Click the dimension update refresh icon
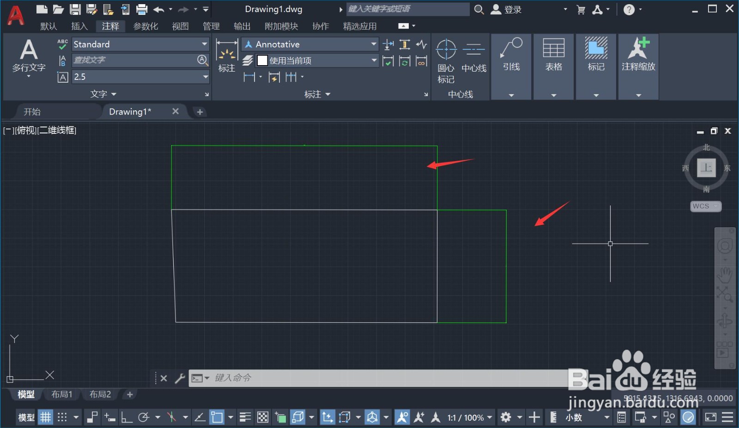 [x=405, y=61]
